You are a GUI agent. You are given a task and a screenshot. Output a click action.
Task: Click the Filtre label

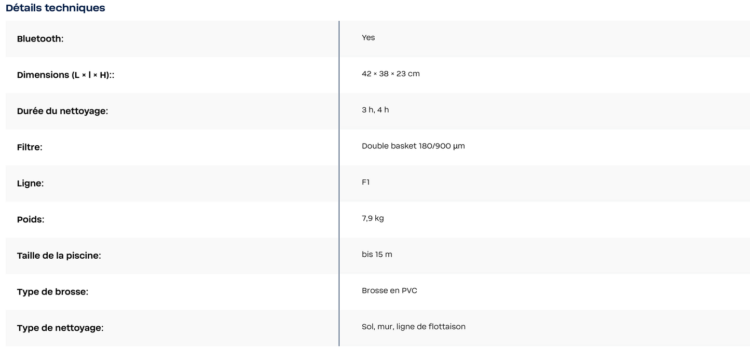point(30,147)
